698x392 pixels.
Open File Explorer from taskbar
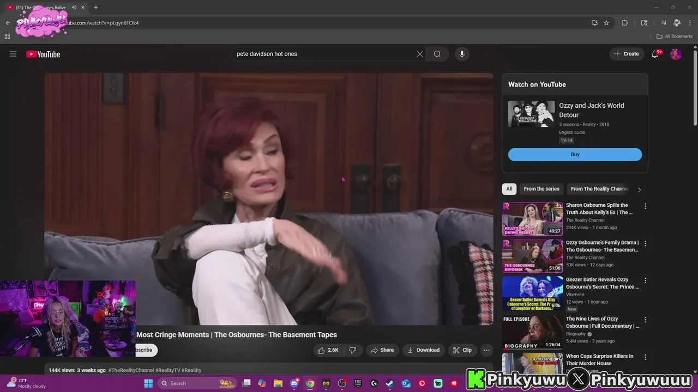pyautogui.click(x=278, y=383)
